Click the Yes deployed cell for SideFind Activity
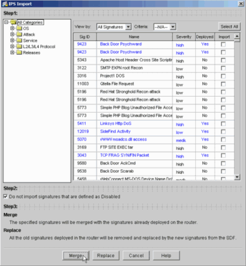Viewport: 246px width, 266px height. (x=205, y=132)
